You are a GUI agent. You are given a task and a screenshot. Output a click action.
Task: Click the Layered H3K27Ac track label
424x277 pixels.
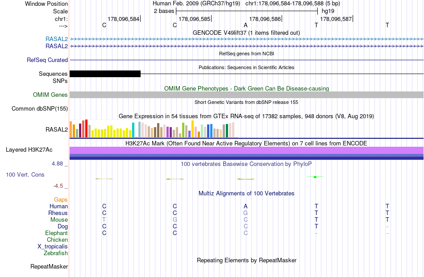pos(29,150)
